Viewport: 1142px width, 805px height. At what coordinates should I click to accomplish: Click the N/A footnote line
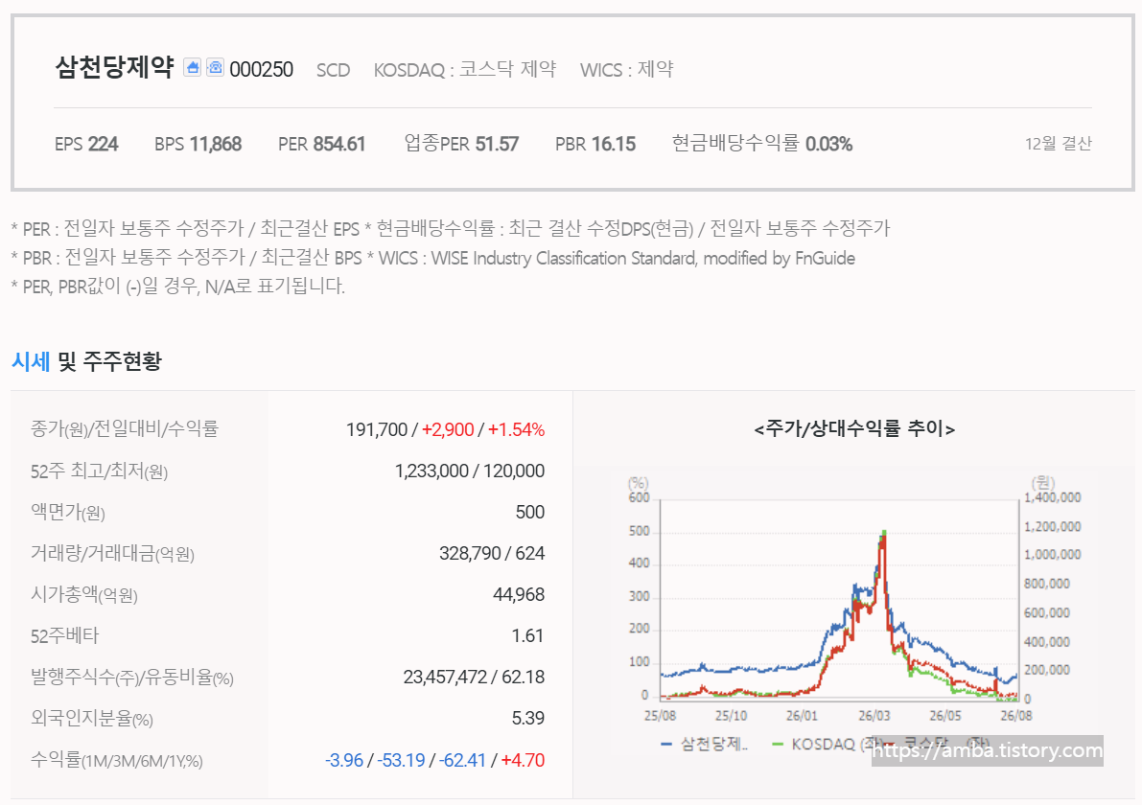point(178,286)
